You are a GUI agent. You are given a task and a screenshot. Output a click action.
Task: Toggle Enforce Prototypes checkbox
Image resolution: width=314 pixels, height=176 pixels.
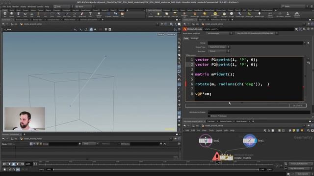coord(209,116)
